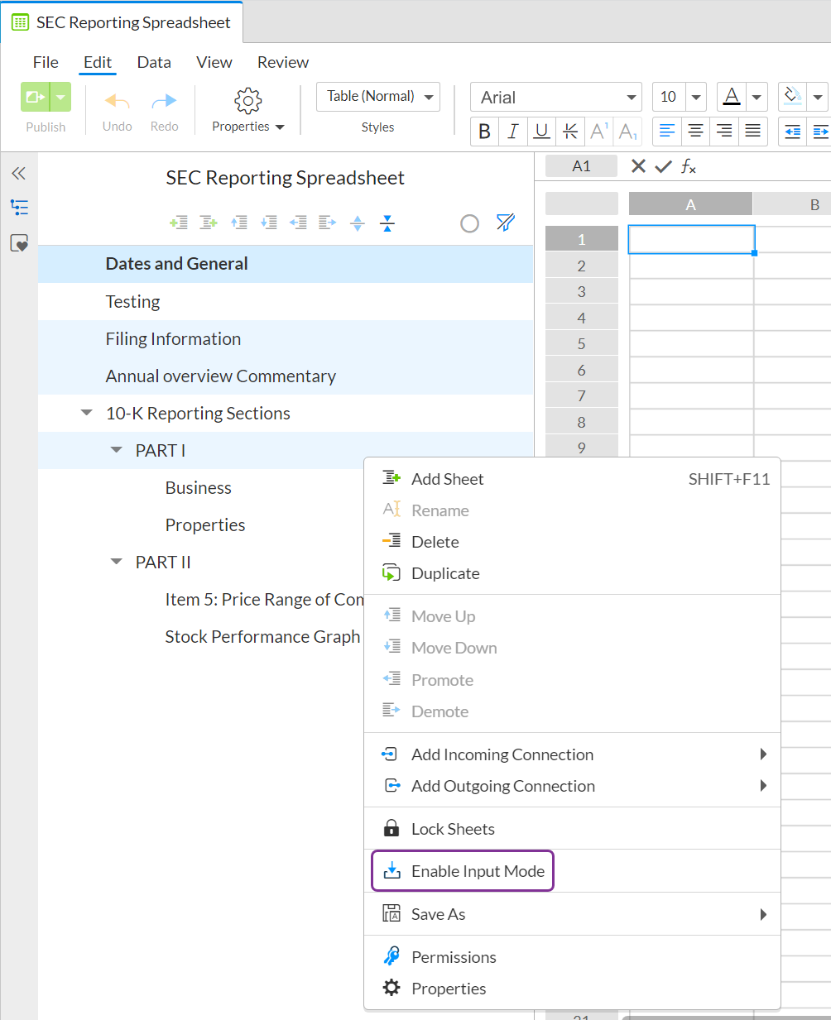Toggle bold formatting

[484, 131]
